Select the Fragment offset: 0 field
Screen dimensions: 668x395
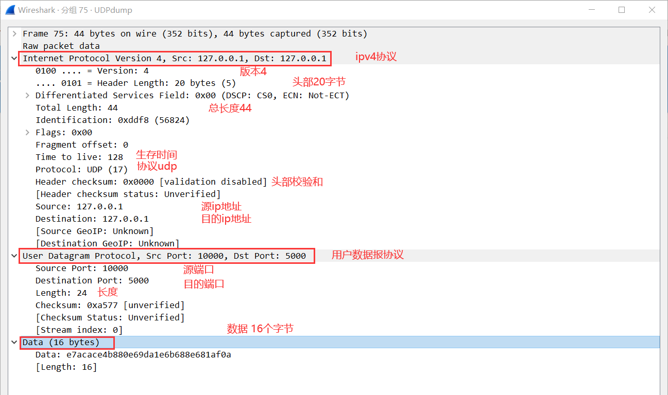[x=82, y=145]
